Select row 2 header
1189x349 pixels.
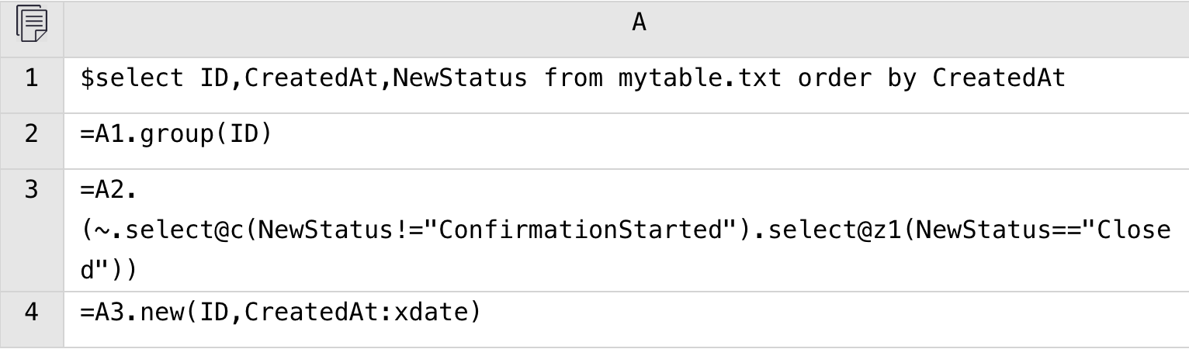[x=31, y=134]
